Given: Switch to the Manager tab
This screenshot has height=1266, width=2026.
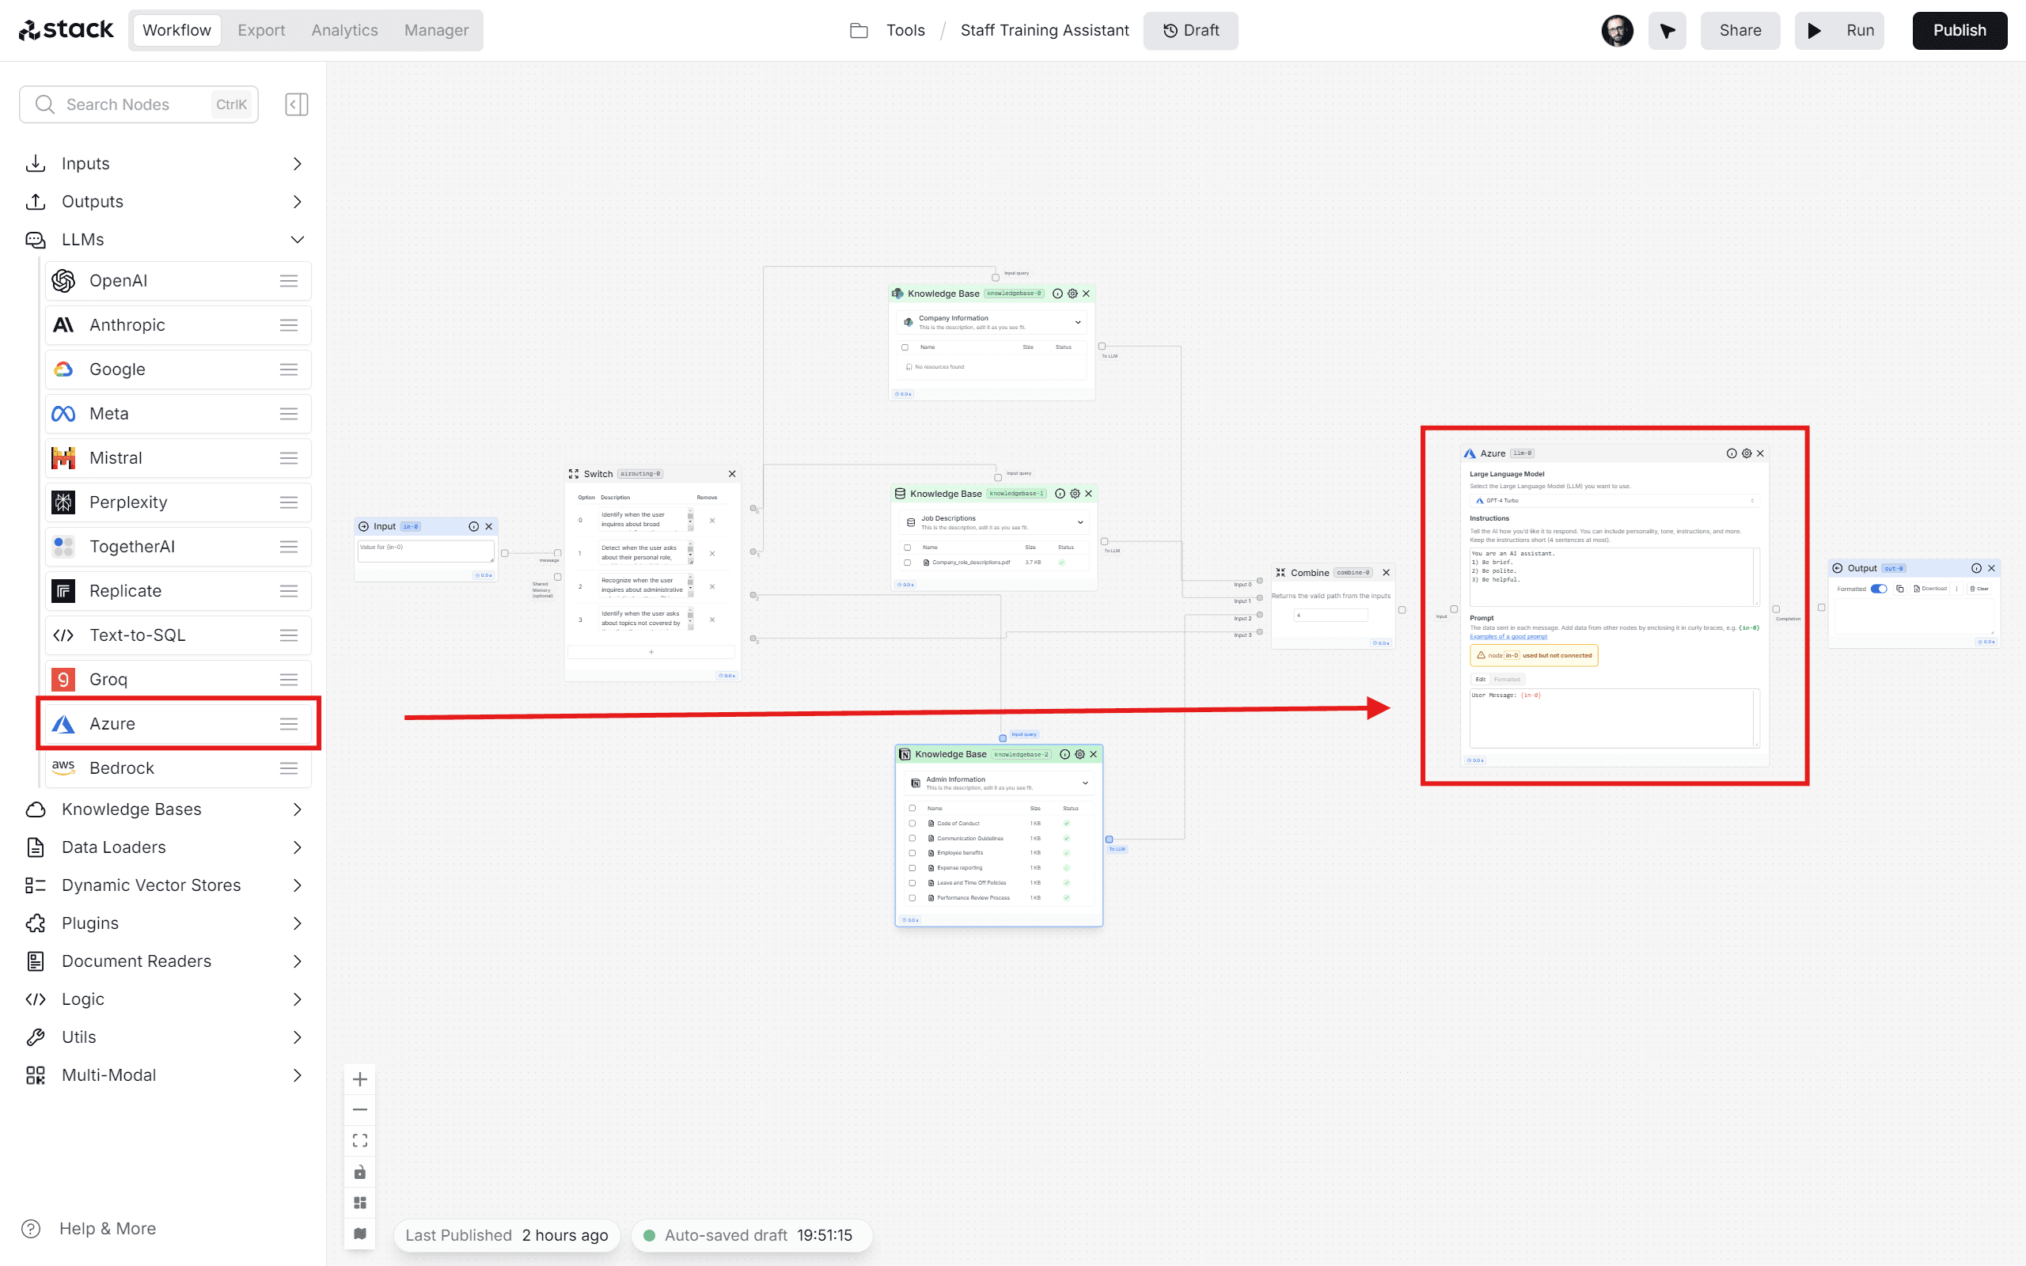Looking at the screenshot, I should tap(436, 31).
